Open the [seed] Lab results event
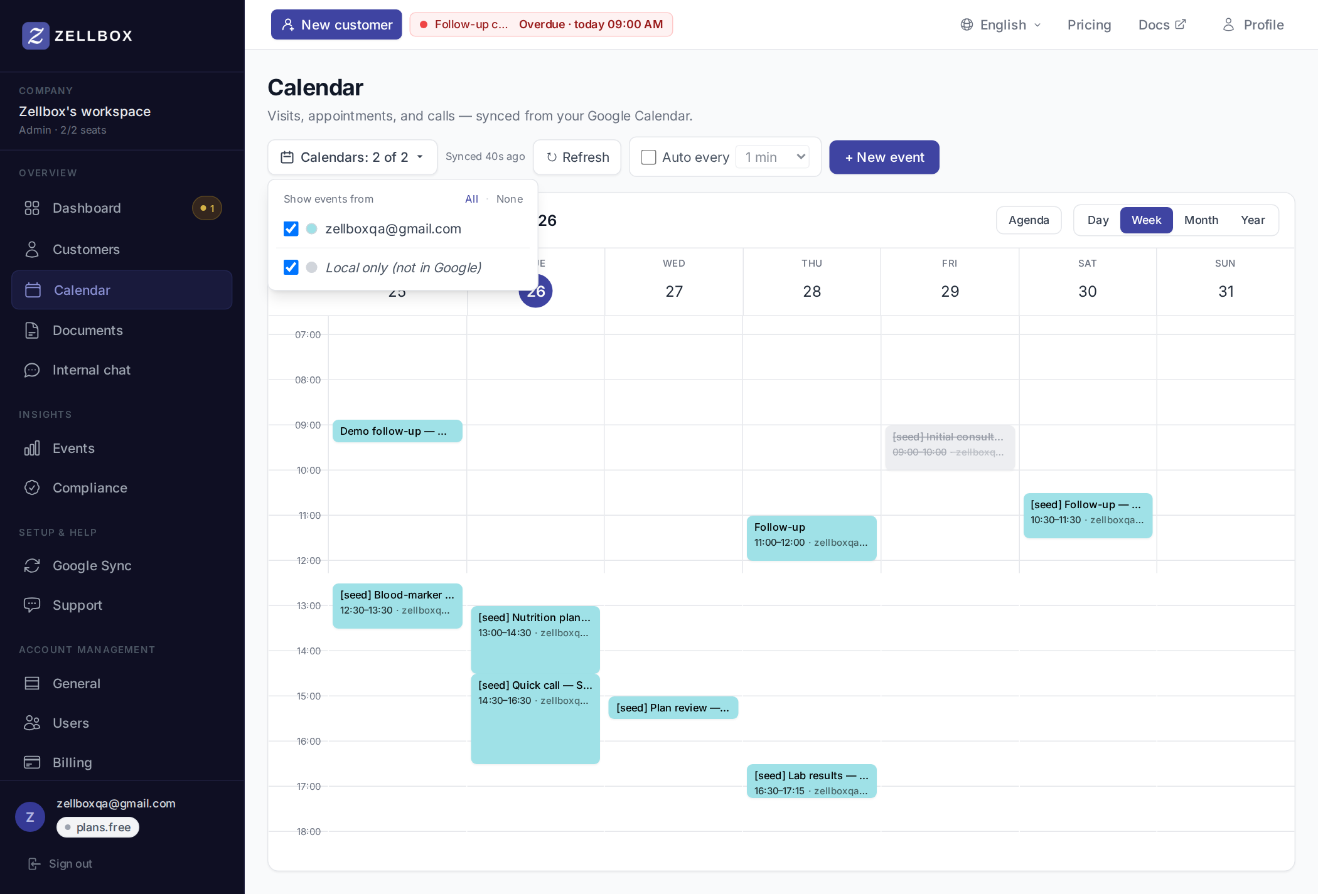This screenshot has height=894, width=1318. (812, 781)
